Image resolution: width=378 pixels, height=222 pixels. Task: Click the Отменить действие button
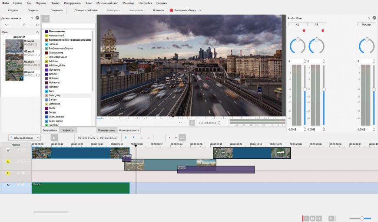pos(86,10)
